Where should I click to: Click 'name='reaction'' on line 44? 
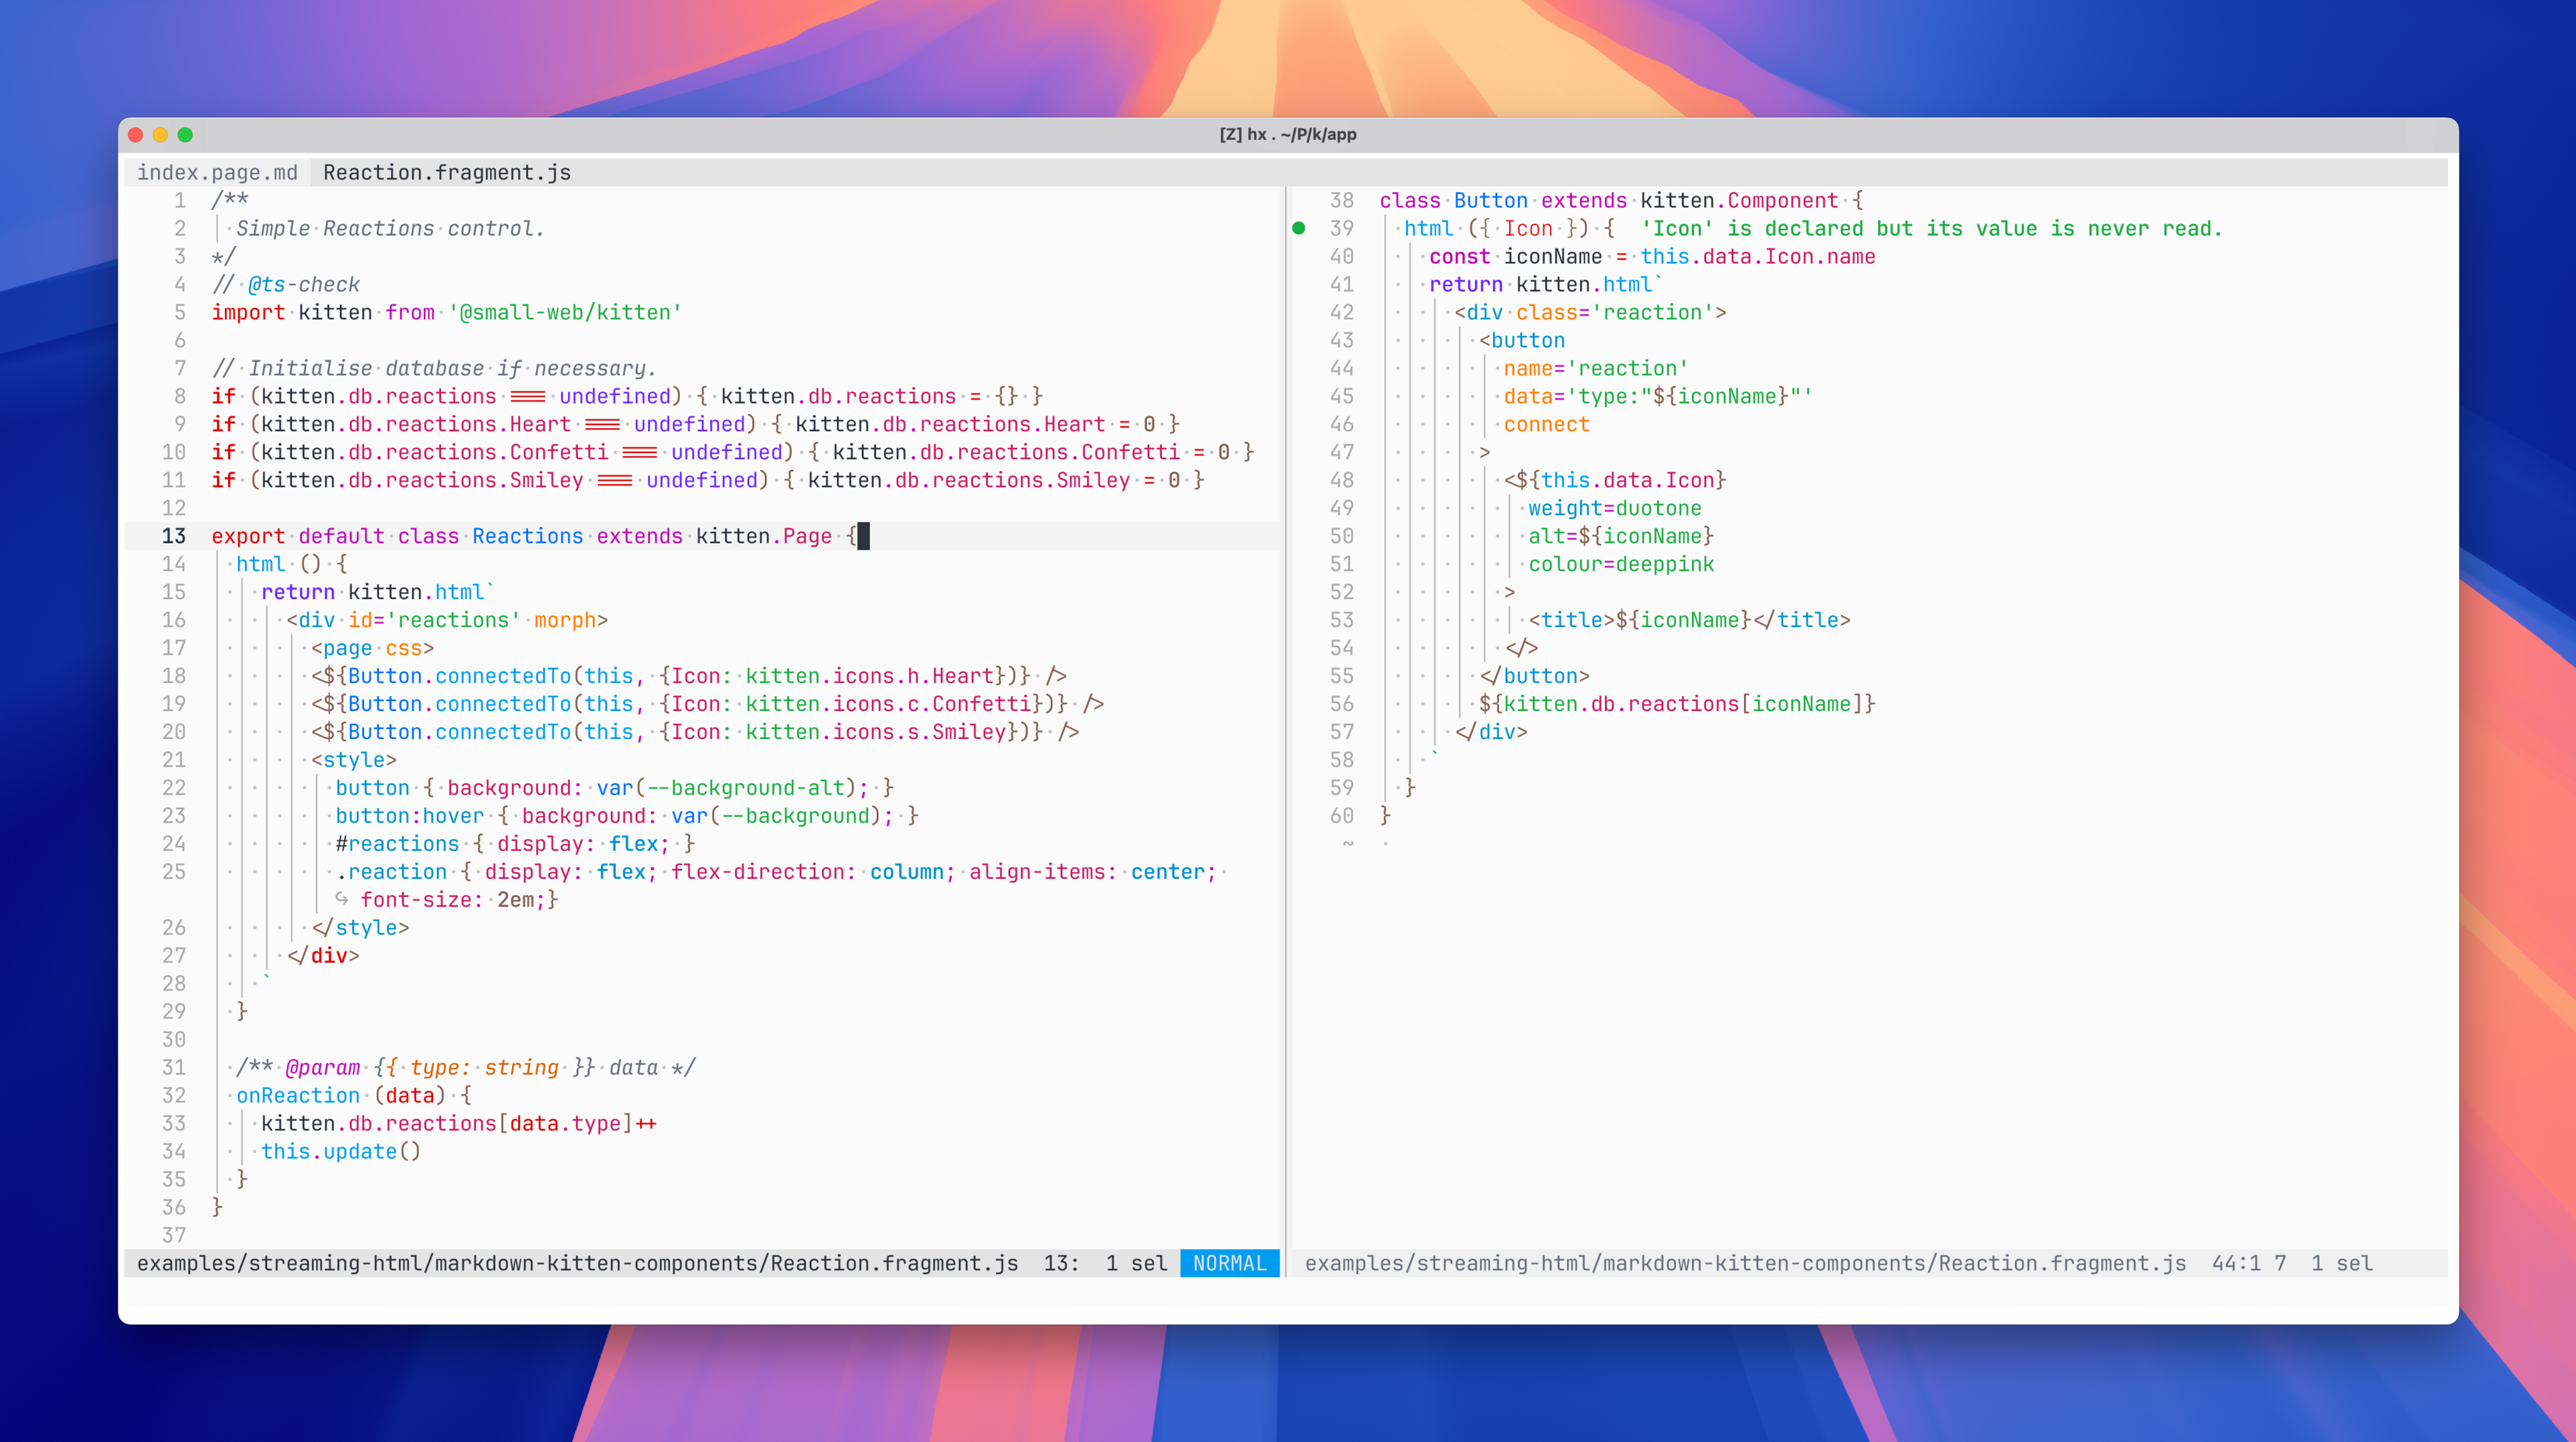pyautogui.click(x=1595, y=368)
